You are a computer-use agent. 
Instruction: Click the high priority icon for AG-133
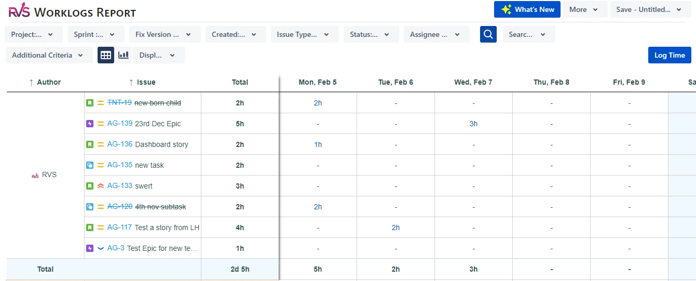[x=101, y=186]
